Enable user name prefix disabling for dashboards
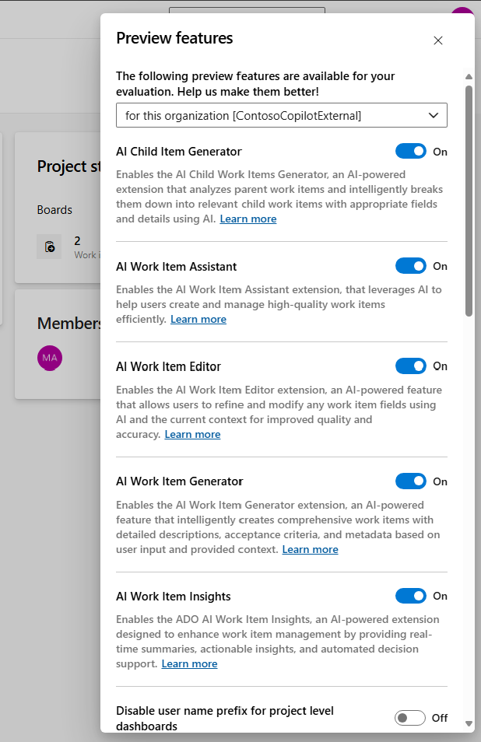This screenshot has height=742, width=481. coord(410,717)
